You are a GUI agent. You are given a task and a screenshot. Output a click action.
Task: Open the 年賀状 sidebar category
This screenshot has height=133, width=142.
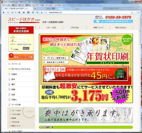tap(14, 74)
